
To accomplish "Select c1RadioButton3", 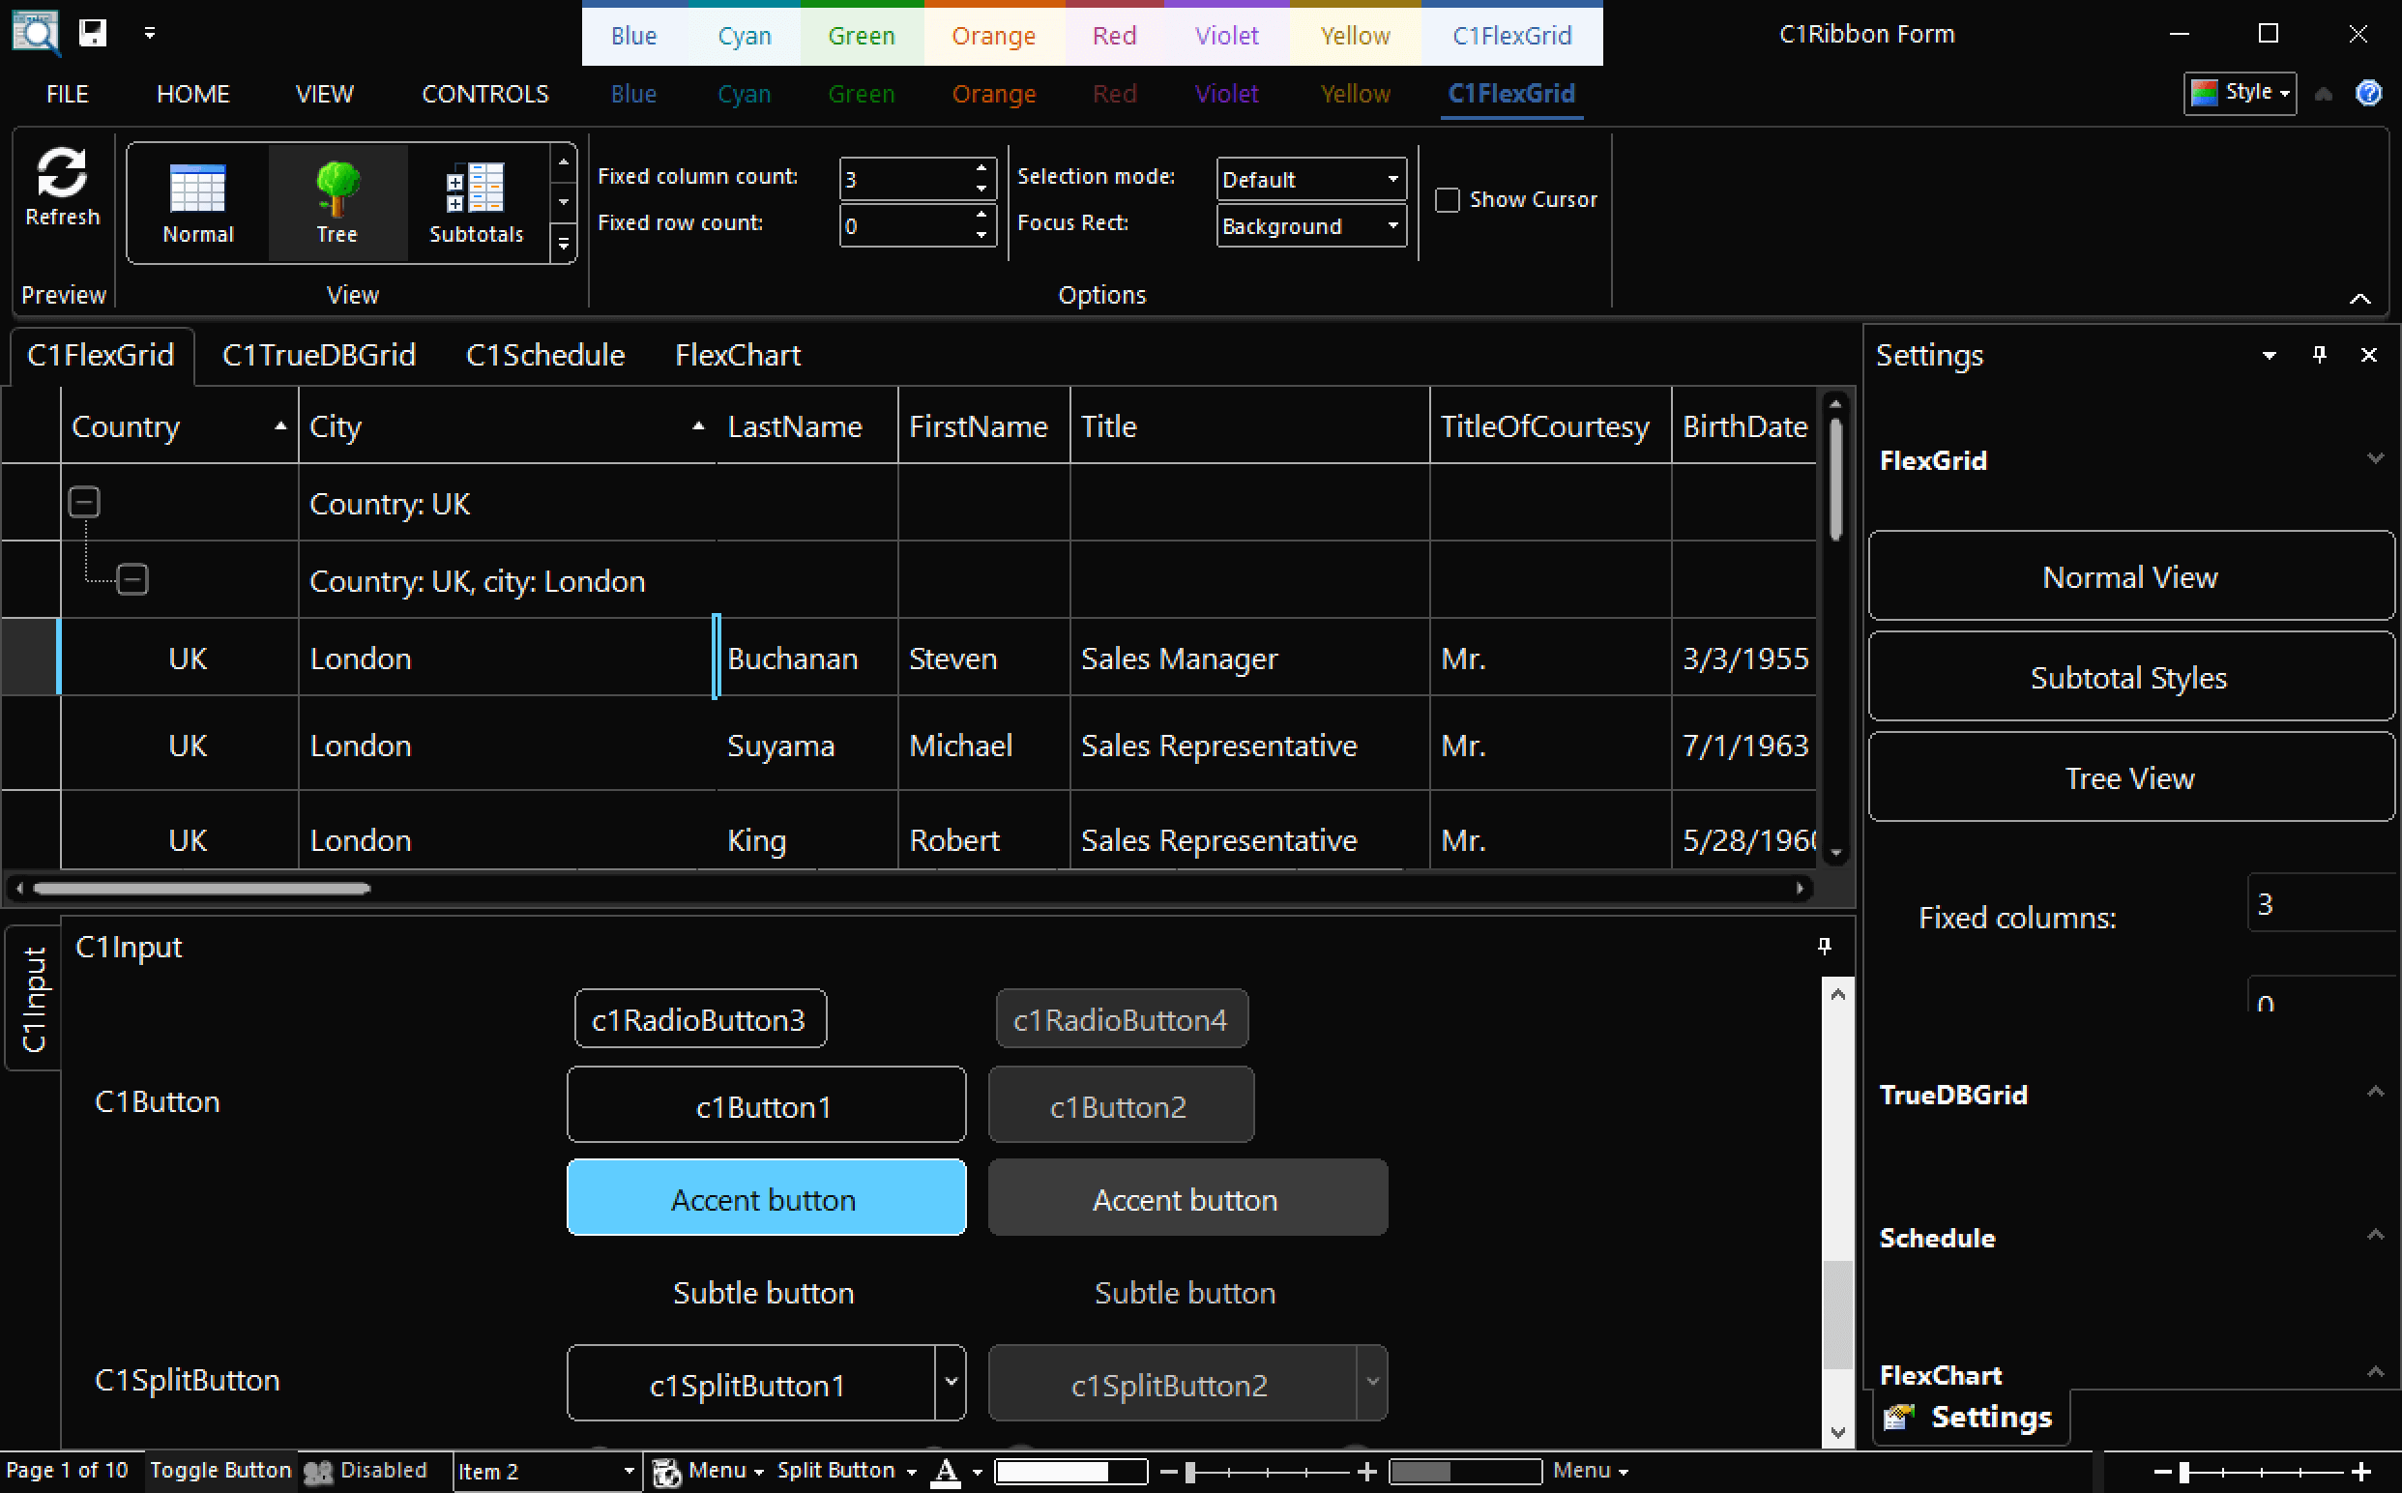I will pyautogui.click(x=700, y=1019).
